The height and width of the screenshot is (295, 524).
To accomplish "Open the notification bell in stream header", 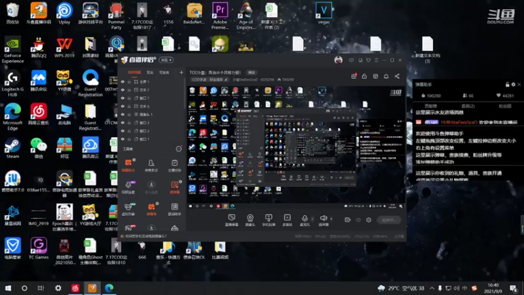I will pyautogui.click(x=386, y=76).
